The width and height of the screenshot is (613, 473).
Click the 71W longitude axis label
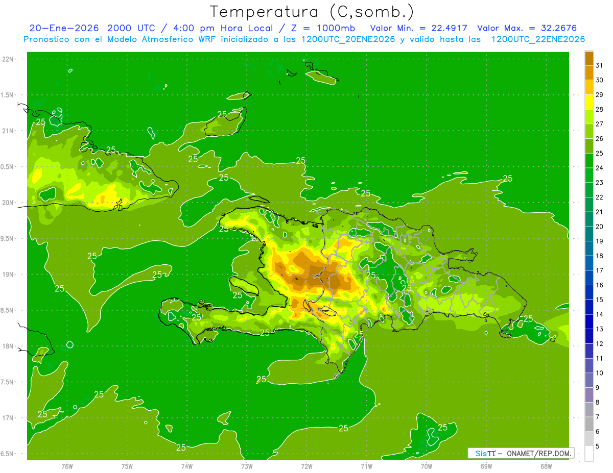pos(366,466)
